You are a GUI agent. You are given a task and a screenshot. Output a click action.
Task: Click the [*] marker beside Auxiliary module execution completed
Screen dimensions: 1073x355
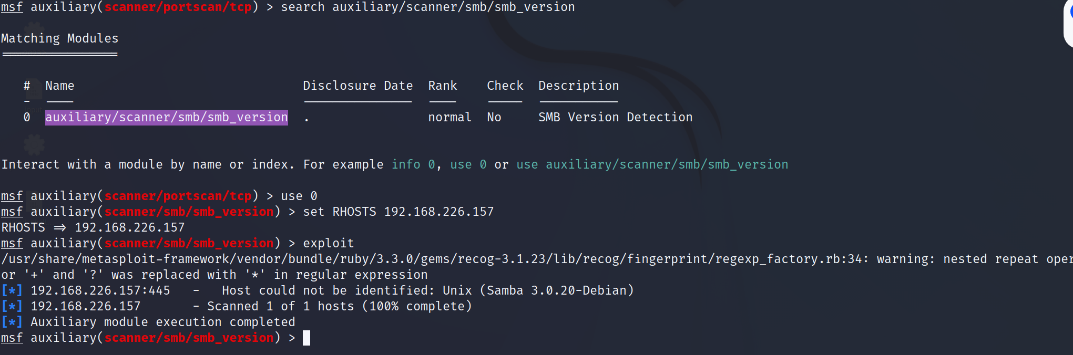(12, 322)
